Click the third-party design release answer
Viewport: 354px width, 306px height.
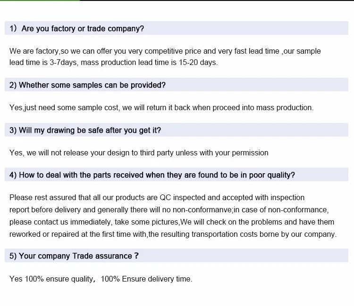[139, 153]
